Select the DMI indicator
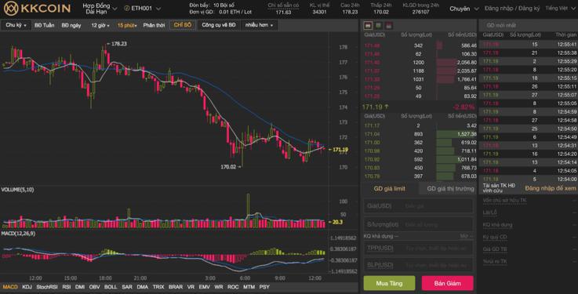This screenshot has height=294, width=578. click(80, 287)
